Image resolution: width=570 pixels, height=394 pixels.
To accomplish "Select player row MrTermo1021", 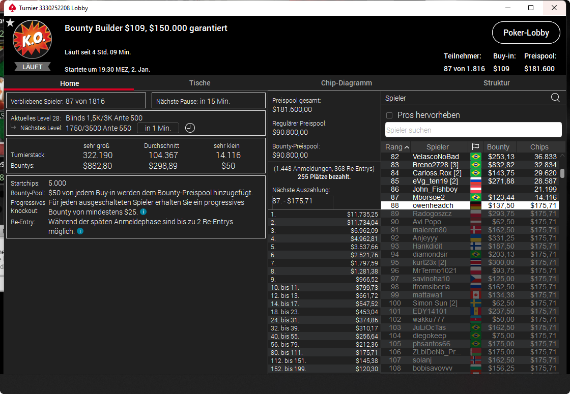I will point(470,270).
